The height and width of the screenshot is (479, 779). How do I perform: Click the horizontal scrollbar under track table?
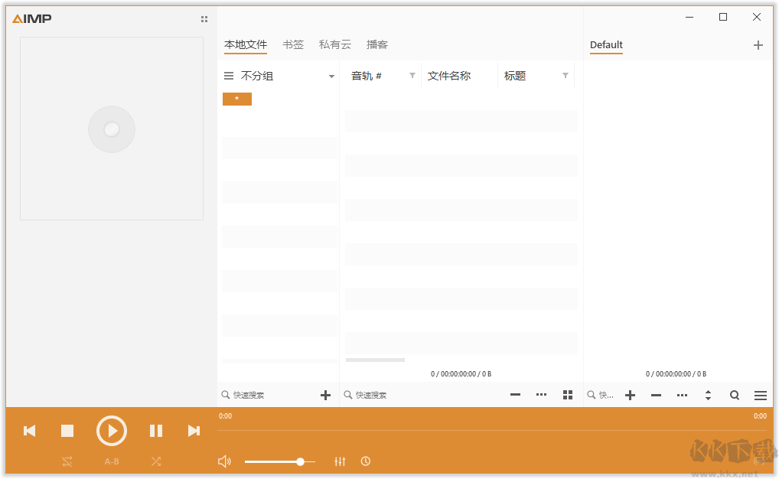[375, 360]
